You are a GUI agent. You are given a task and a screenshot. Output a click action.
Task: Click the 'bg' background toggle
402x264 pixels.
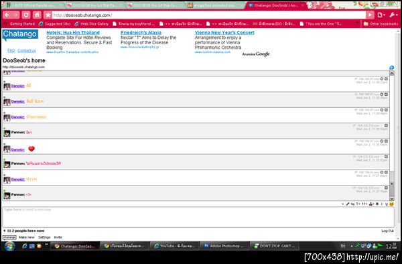point(353,204)
